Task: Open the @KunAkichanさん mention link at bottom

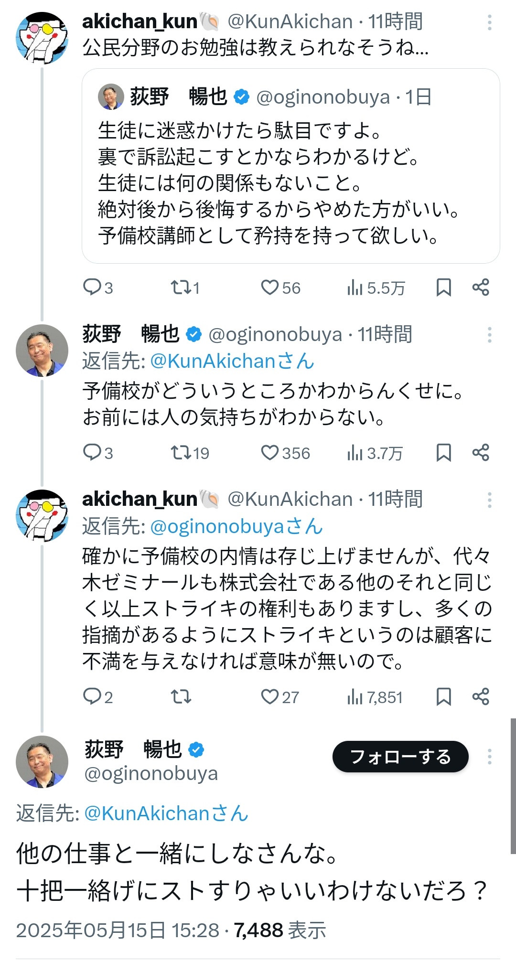Action: click(166, 813)
